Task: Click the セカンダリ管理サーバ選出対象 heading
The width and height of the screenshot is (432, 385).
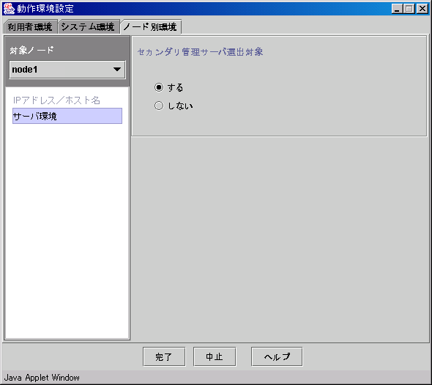Action: pos(201,51)
